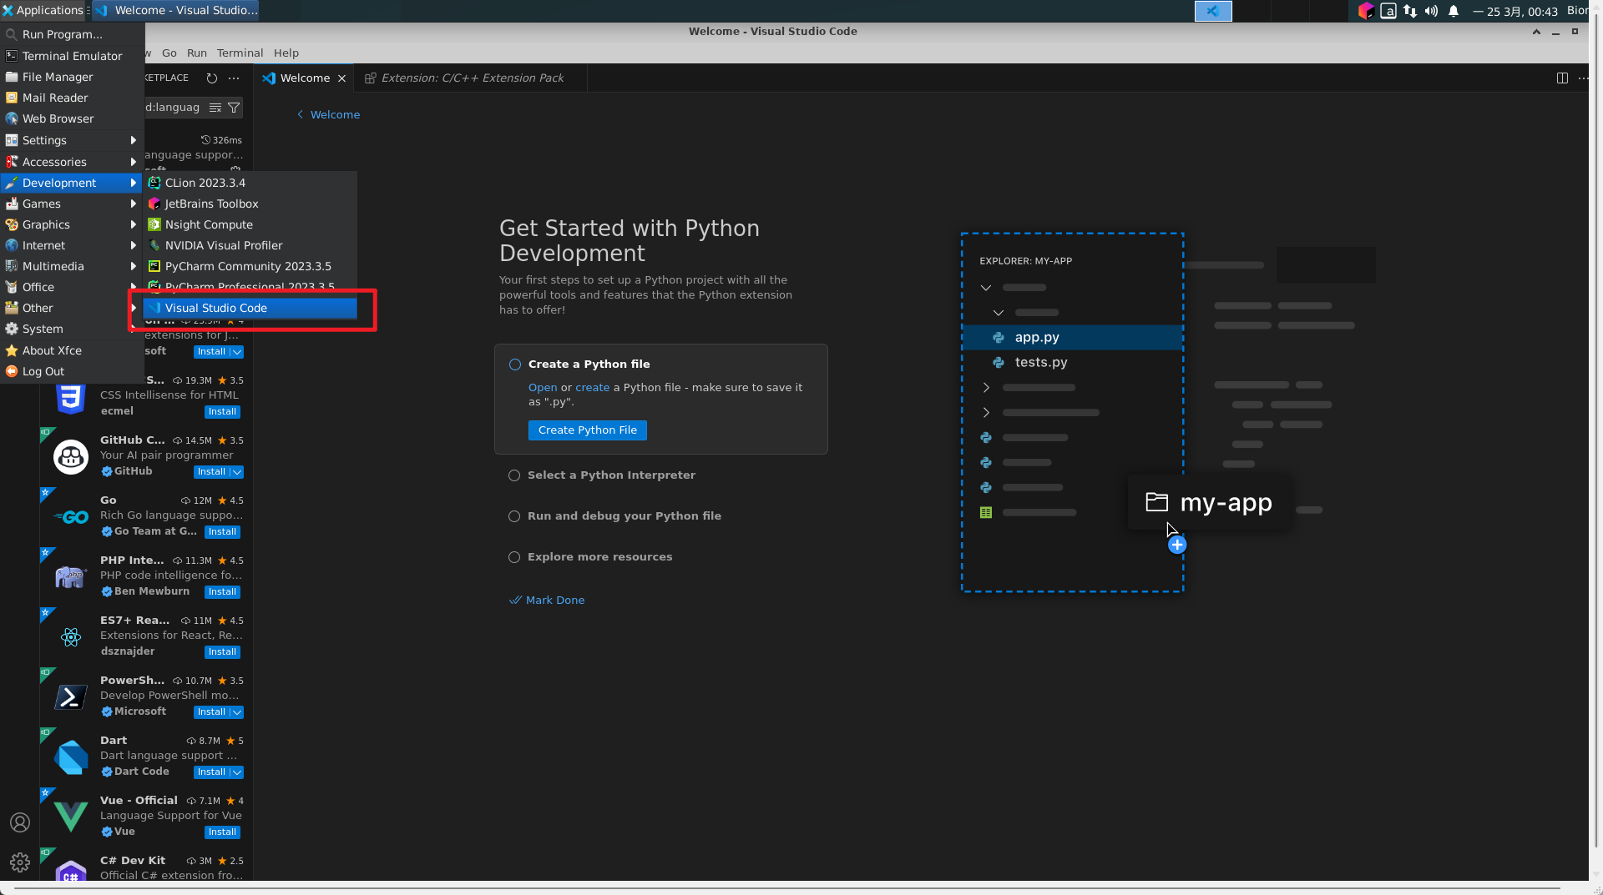Open extensions view more actions menu
This screenshot has height=895, width=1603.
click(235, 78)
